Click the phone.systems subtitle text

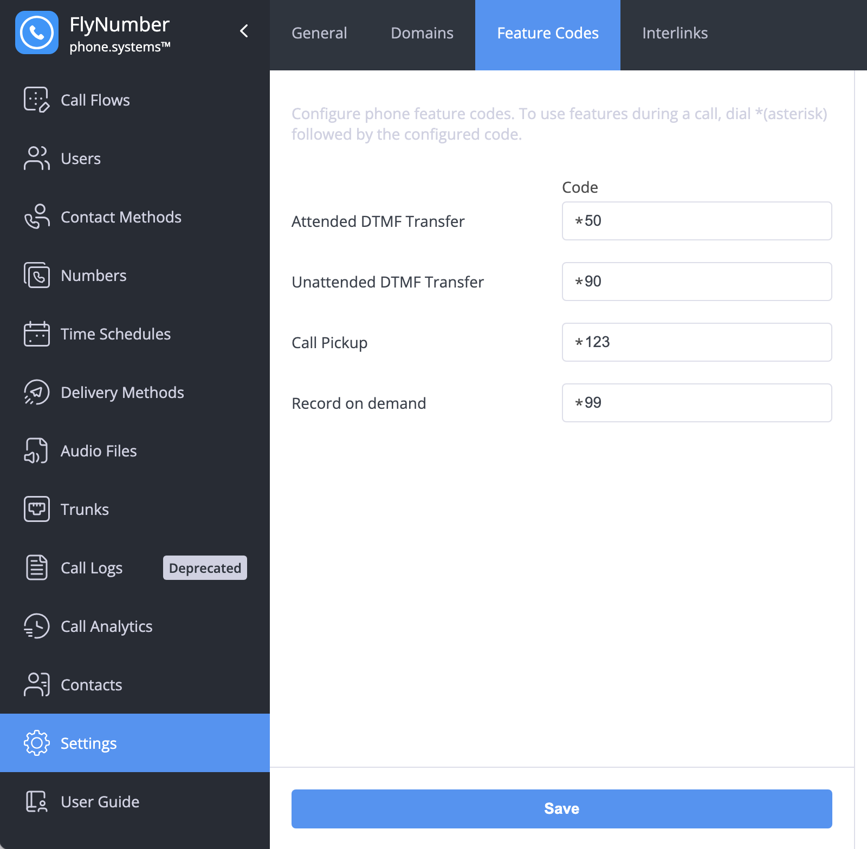tap(120, 47)
